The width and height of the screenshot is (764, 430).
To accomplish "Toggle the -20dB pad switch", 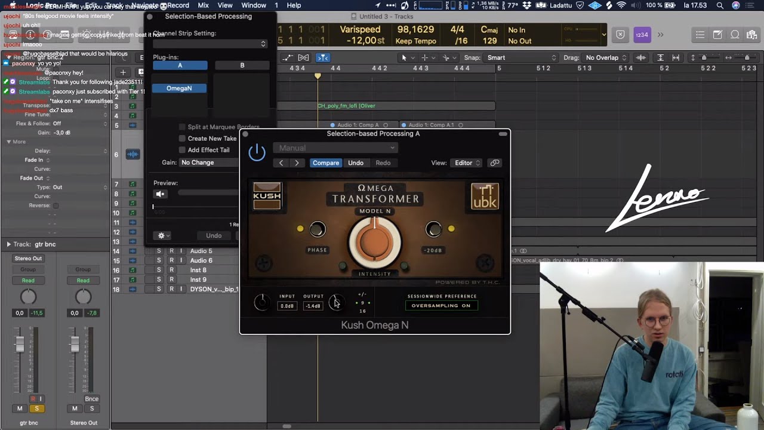I will [x=433, y=229].
